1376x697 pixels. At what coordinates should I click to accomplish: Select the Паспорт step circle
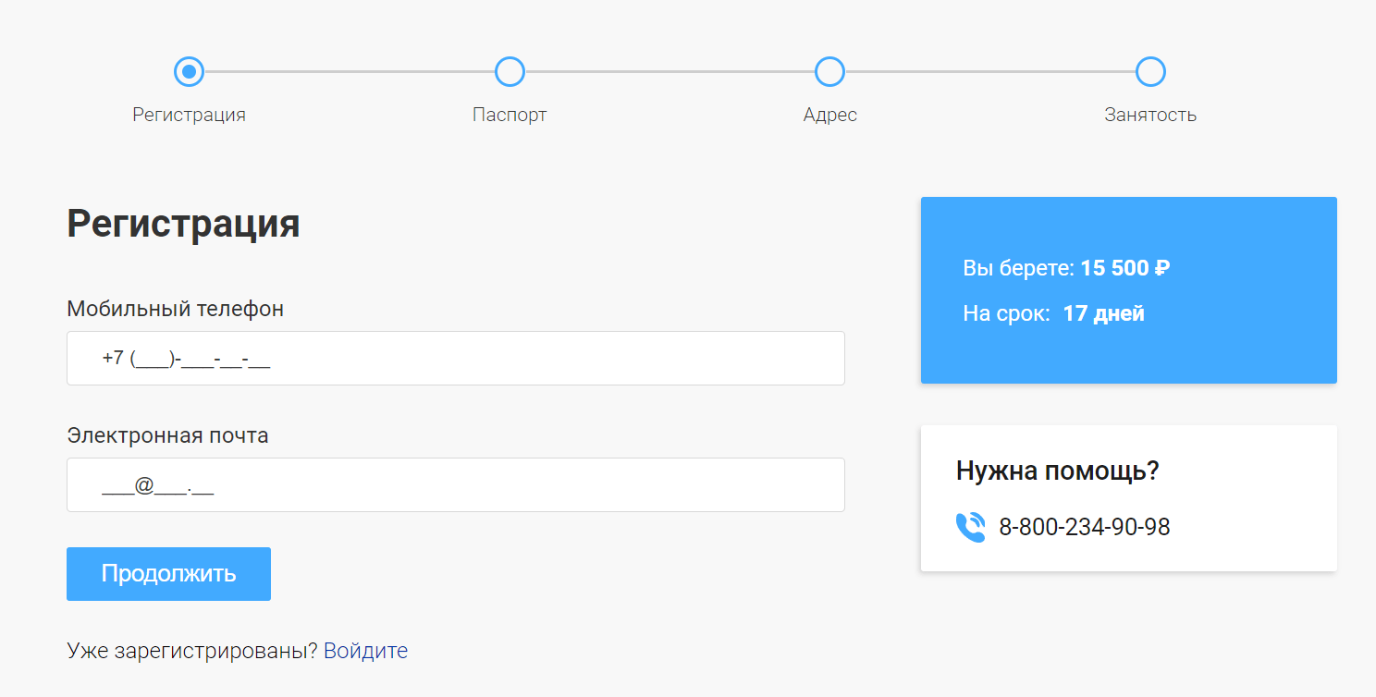[x=510, y=71]
